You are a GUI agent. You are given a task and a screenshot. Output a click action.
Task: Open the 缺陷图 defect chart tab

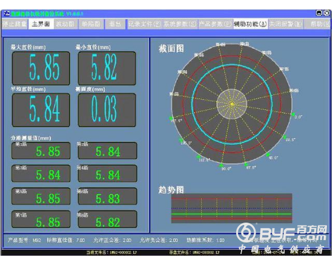91,24
